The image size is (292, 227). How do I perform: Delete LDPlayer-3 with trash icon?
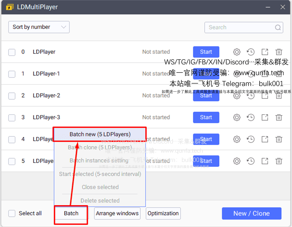pyautogui.click(x=279, y=118)
